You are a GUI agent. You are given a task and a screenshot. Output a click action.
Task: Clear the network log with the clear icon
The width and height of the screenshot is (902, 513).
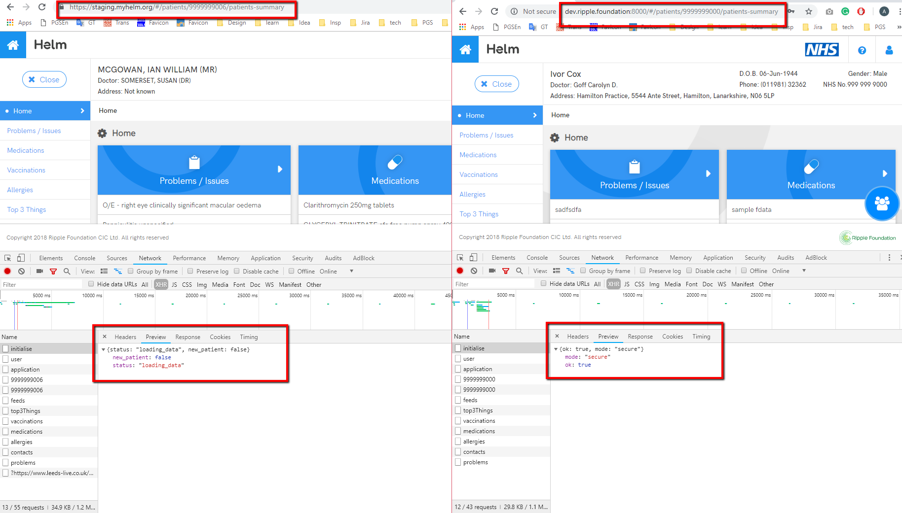[21, 271]
